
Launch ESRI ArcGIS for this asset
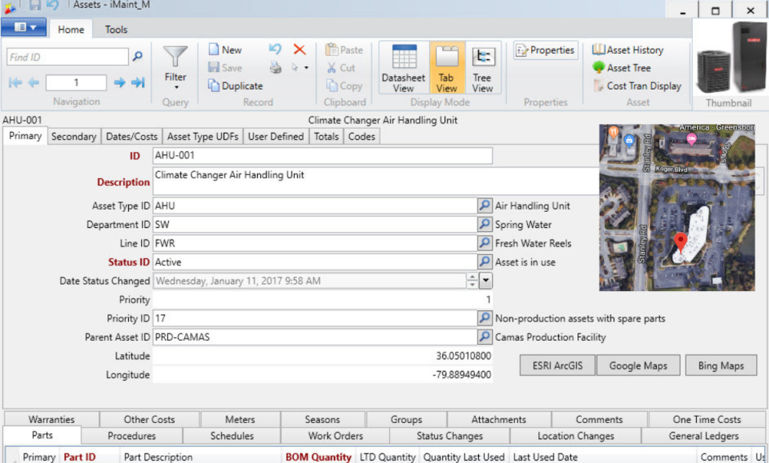(x=557, y=365)
